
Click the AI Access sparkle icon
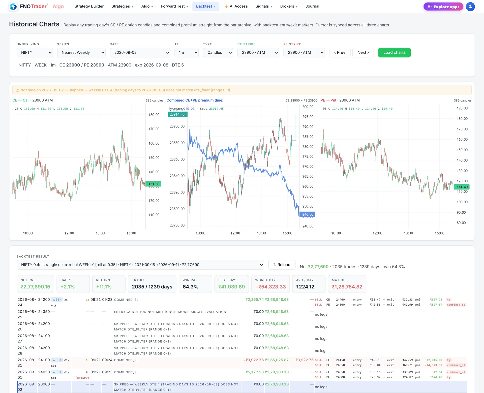(x=226, y=6)
